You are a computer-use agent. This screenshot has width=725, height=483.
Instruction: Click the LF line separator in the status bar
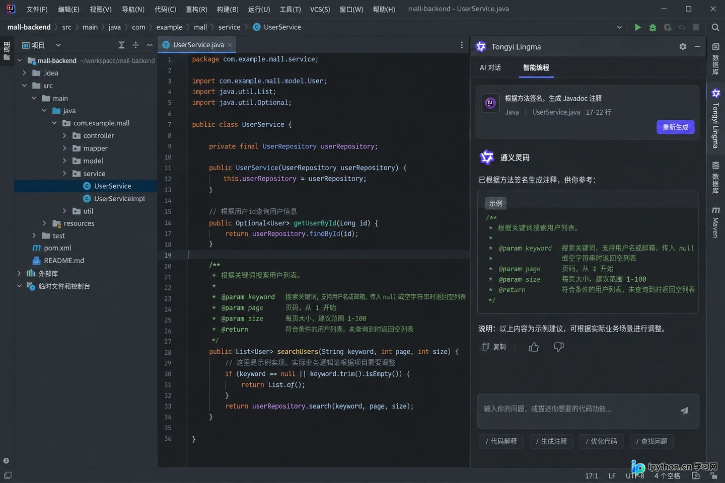click(x=612, y=475)
